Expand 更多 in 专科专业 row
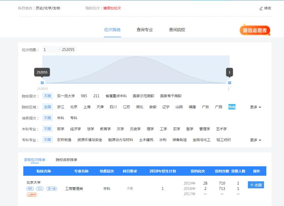 (255, 140)
